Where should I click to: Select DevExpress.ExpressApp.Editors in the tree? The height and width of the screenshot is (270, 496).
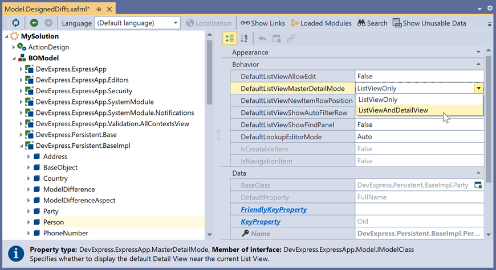82,80
